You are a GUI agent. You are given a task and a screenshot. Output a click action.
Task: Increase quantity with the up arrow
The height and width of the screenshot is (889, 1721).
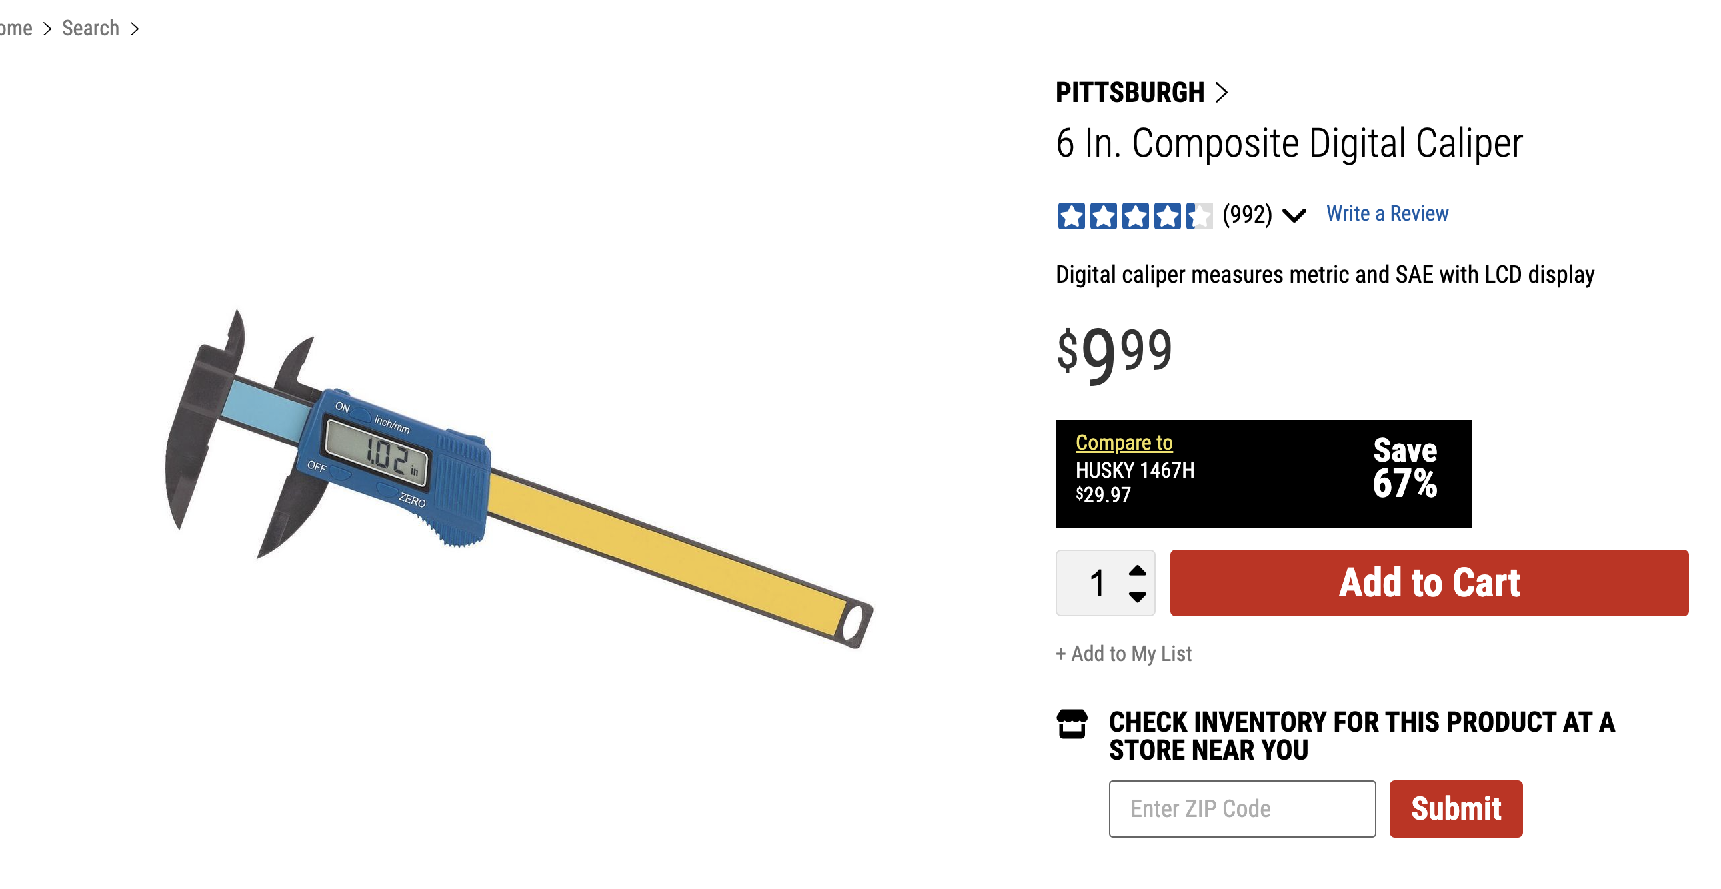click(x=1137, y=571)
